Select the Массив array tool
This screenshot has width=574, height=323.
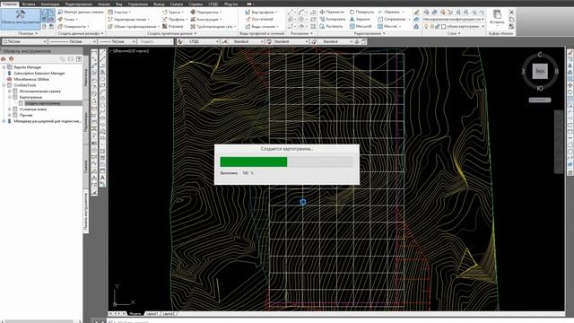click(x=389, y=26)
